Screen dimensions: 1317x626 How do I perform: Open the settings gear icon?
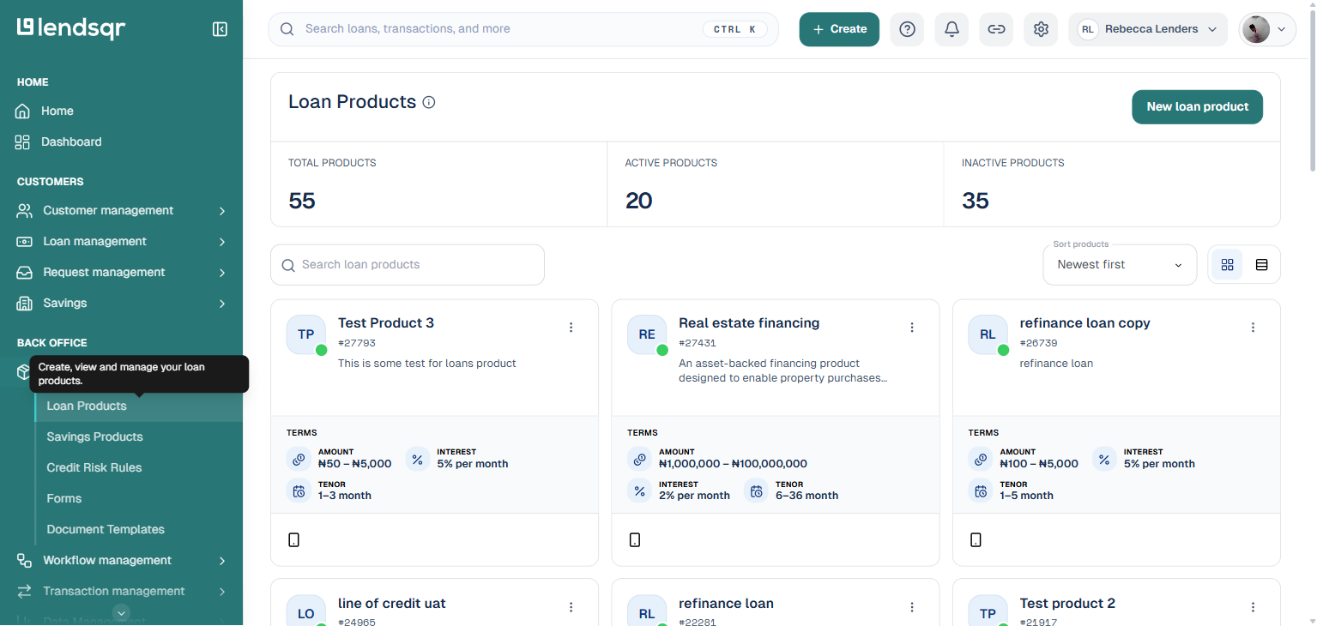[x=1041, y=29]
